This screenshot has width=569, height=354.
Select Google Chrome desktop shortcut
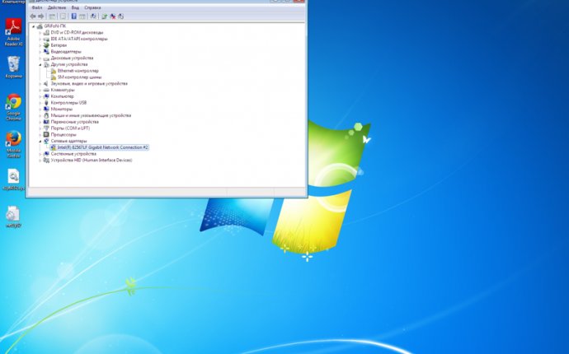coord(13,107)
